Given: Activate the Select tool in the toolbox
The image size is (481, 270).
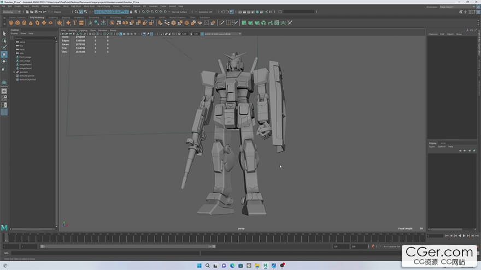Looking at the screenshot, I should 4,33.
